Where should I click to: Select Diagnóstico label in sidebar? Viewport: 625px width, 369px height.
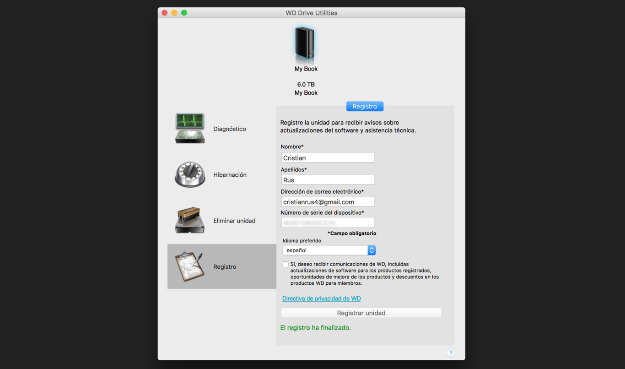tap(229, 129)
